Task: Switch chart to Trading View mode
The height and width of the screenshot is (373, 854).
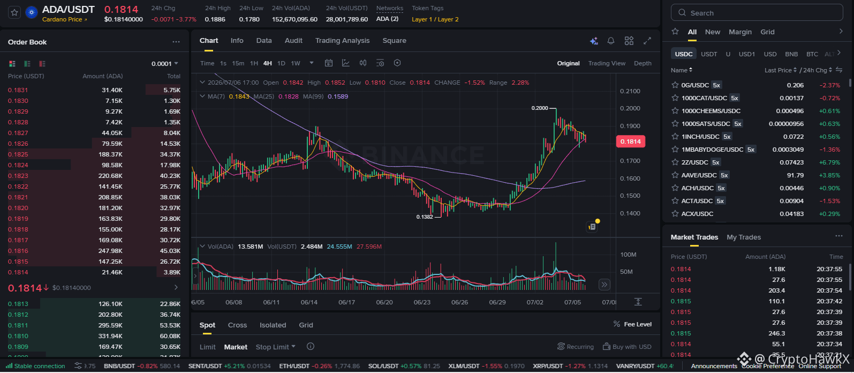Action: point(607,63)
